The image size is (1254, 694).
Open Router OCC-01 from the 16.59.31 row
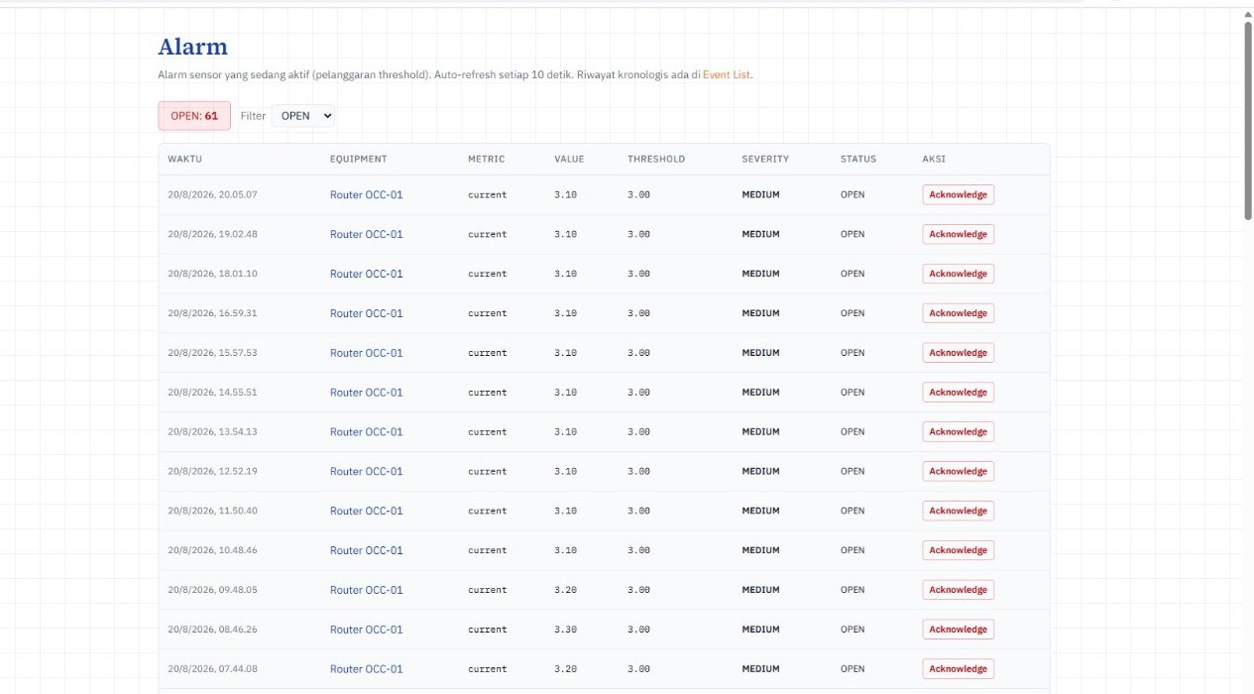[x=367, y=313]
